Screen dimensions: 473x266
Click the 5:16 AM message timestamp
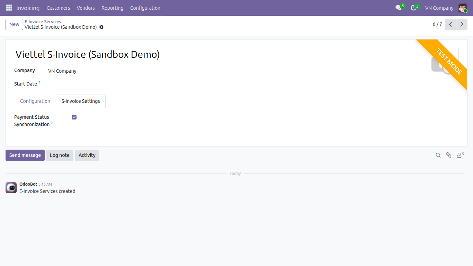pos(45,184)
